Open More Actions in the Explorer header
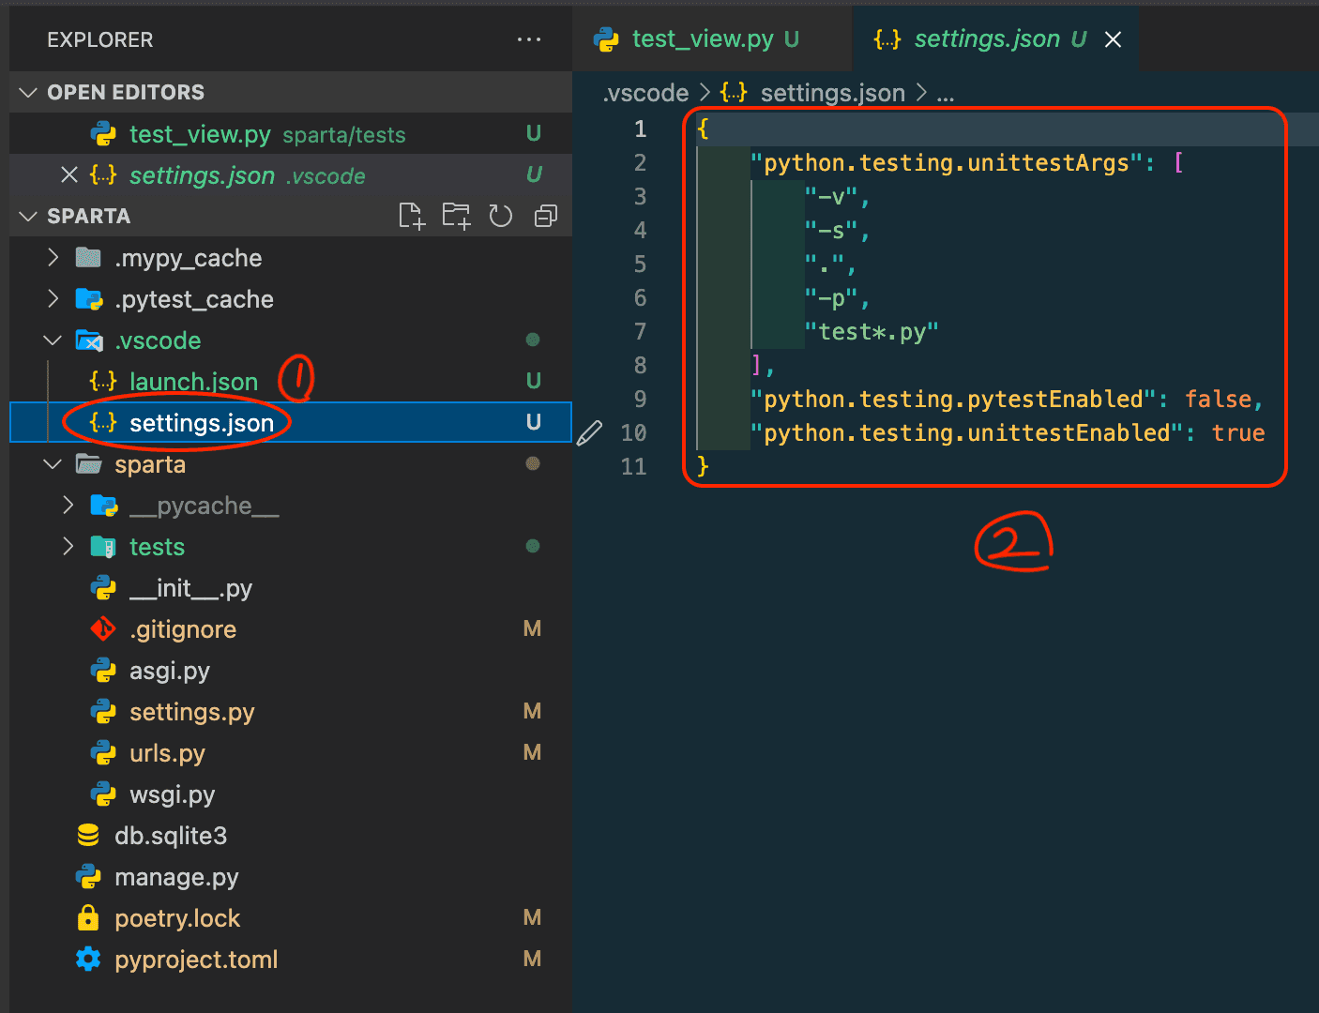This screenshot has height=1013, width=1319. point(529,39)
